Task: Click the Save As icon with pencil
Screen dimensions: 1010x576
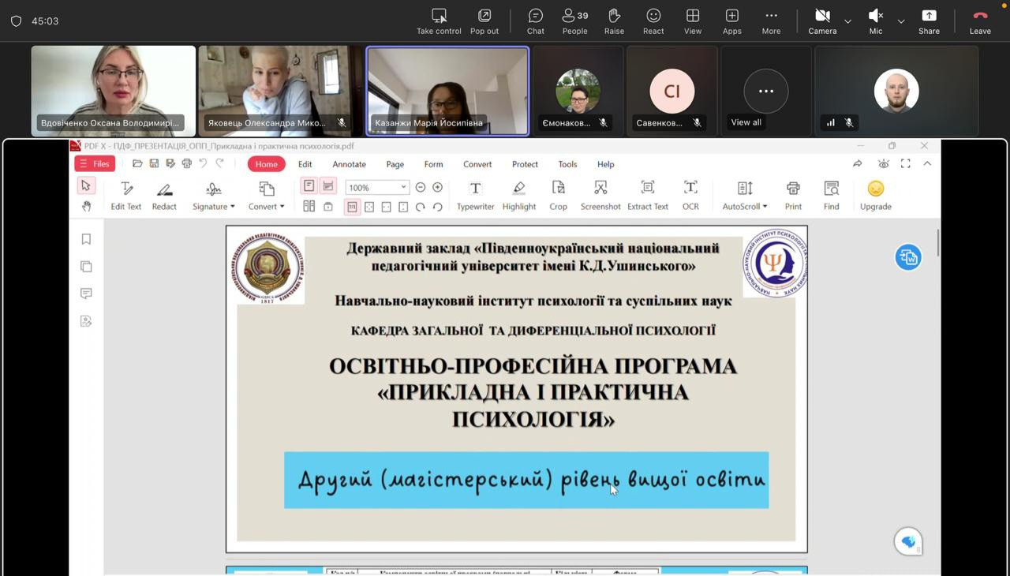Action: [170, 163]
